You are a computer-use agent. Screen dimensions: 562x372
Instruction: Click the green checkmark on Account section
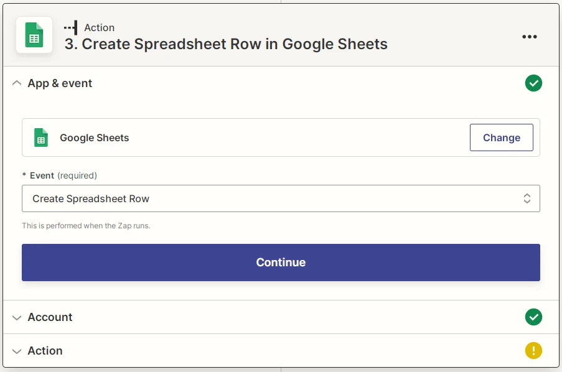533,317
